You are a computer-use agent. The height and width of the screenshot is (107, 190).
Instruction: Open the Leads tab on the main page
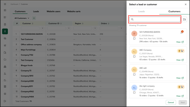36,12
